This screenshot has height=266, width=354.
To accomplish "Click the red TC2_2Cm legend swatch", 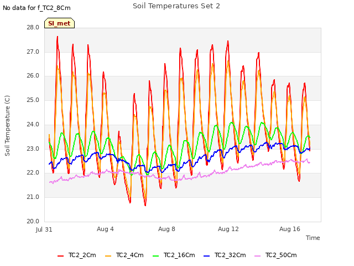I will [60, 256].
